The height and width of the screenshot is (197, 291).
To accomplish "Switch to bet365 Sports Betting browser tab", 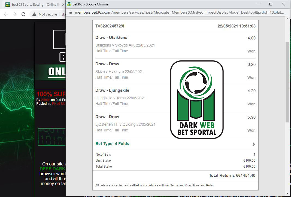I will 33,5.
